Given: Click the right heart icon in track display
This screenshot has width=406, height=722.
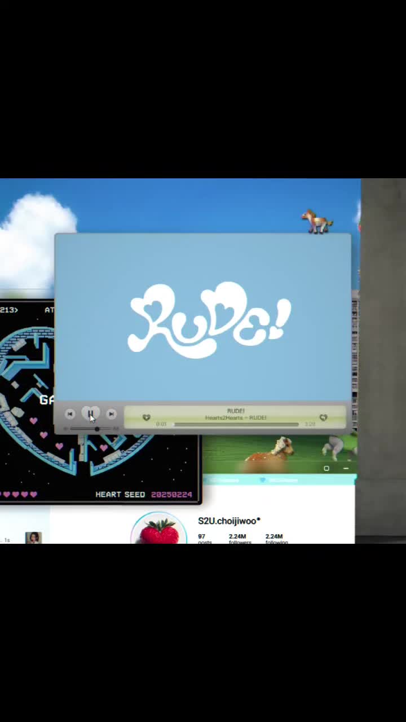Looking at the screenshot, I should pos(323,417).
